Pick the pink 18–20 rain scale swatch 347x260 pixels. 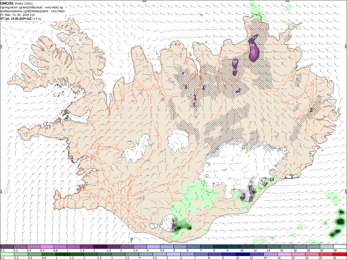click(x=298, y=255)
